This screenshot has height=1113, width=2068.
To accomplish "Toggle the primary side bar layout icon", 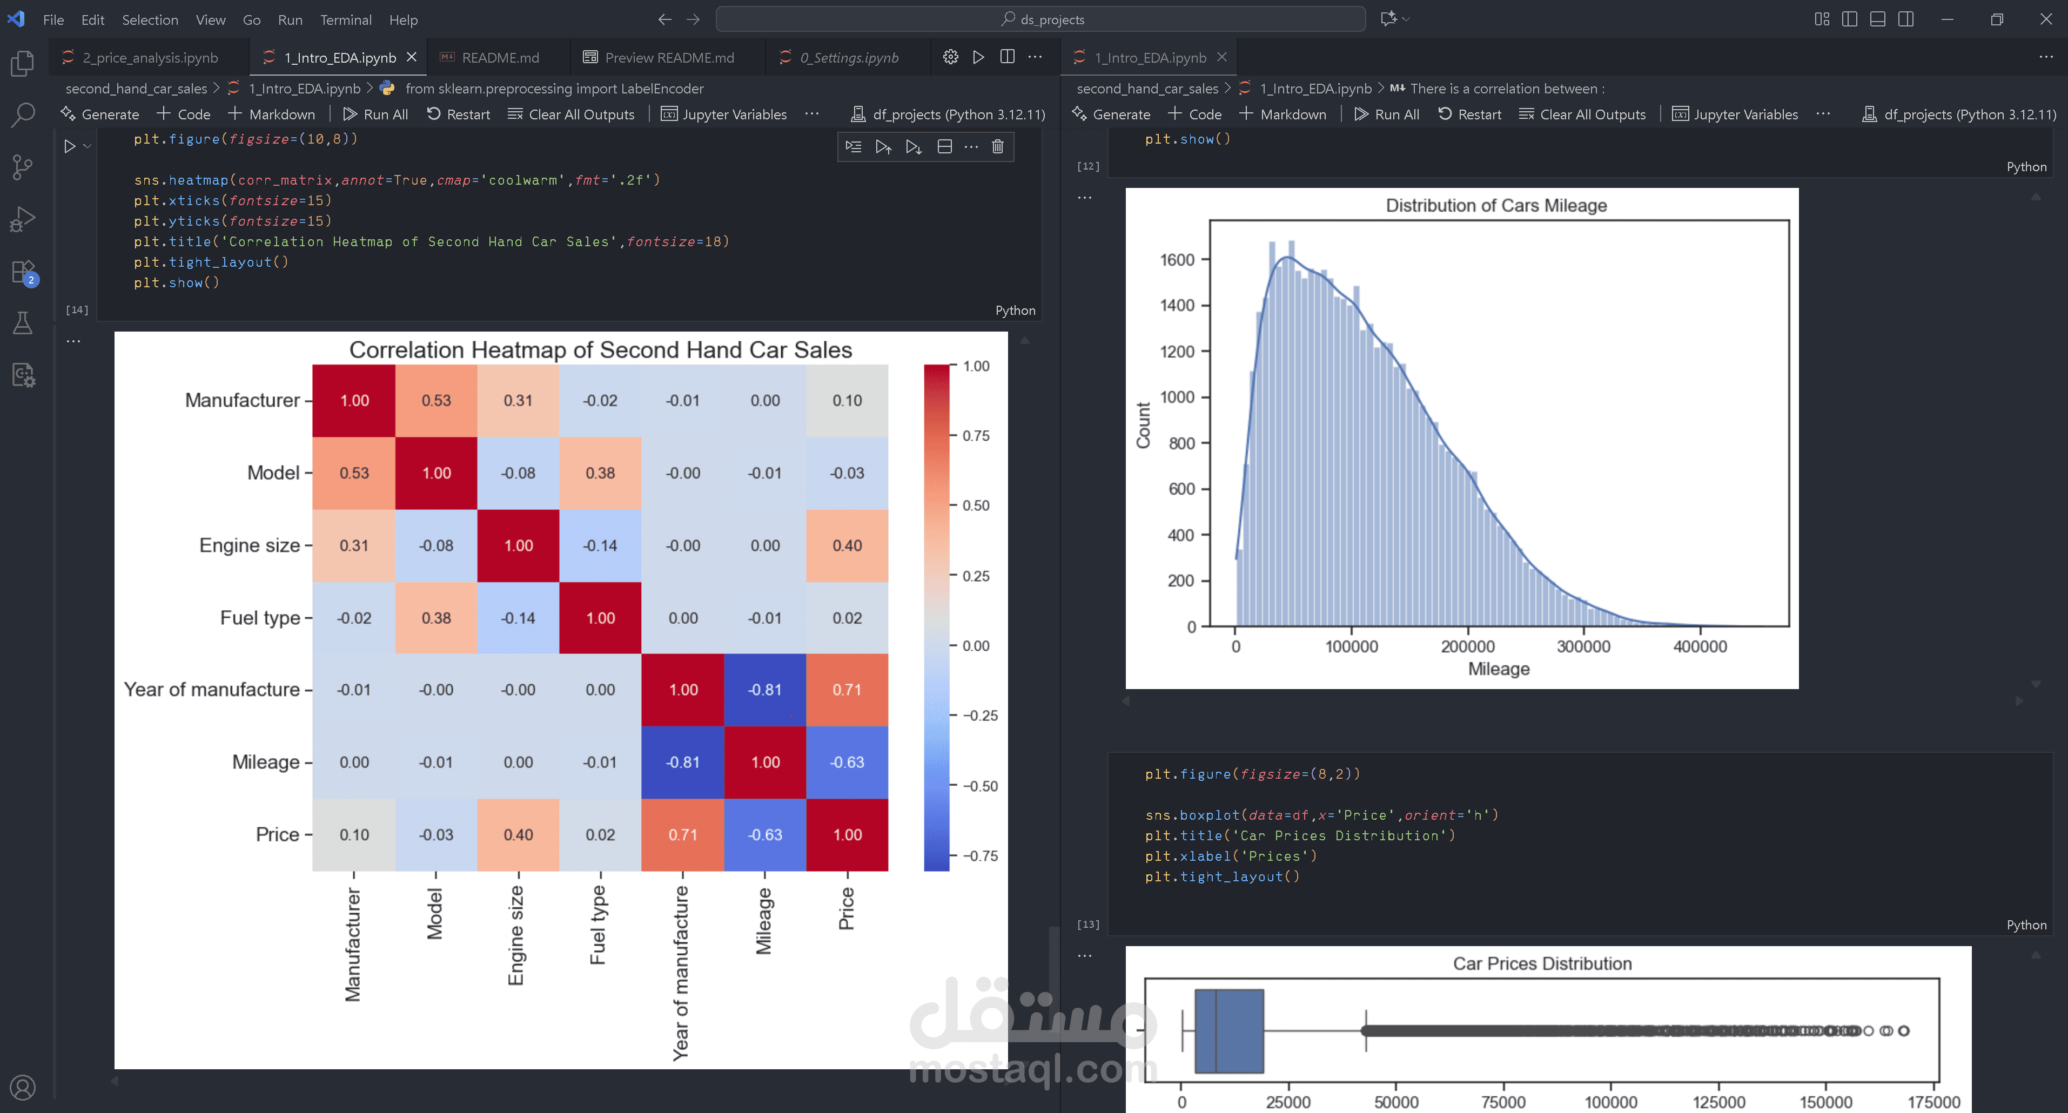I will point(1850,19).
